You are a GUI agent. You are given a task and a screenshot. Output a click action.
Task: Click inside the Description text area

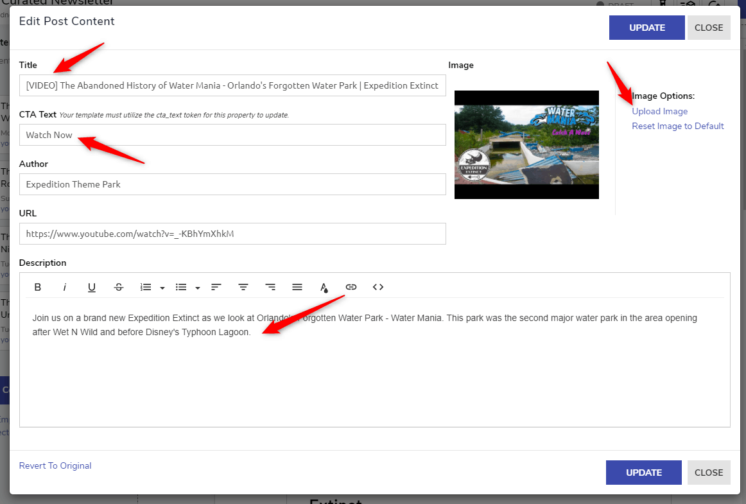(375, 364)
